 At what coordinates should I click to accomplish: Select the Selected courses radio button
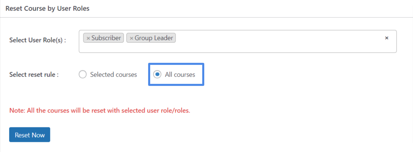(82, 75)
